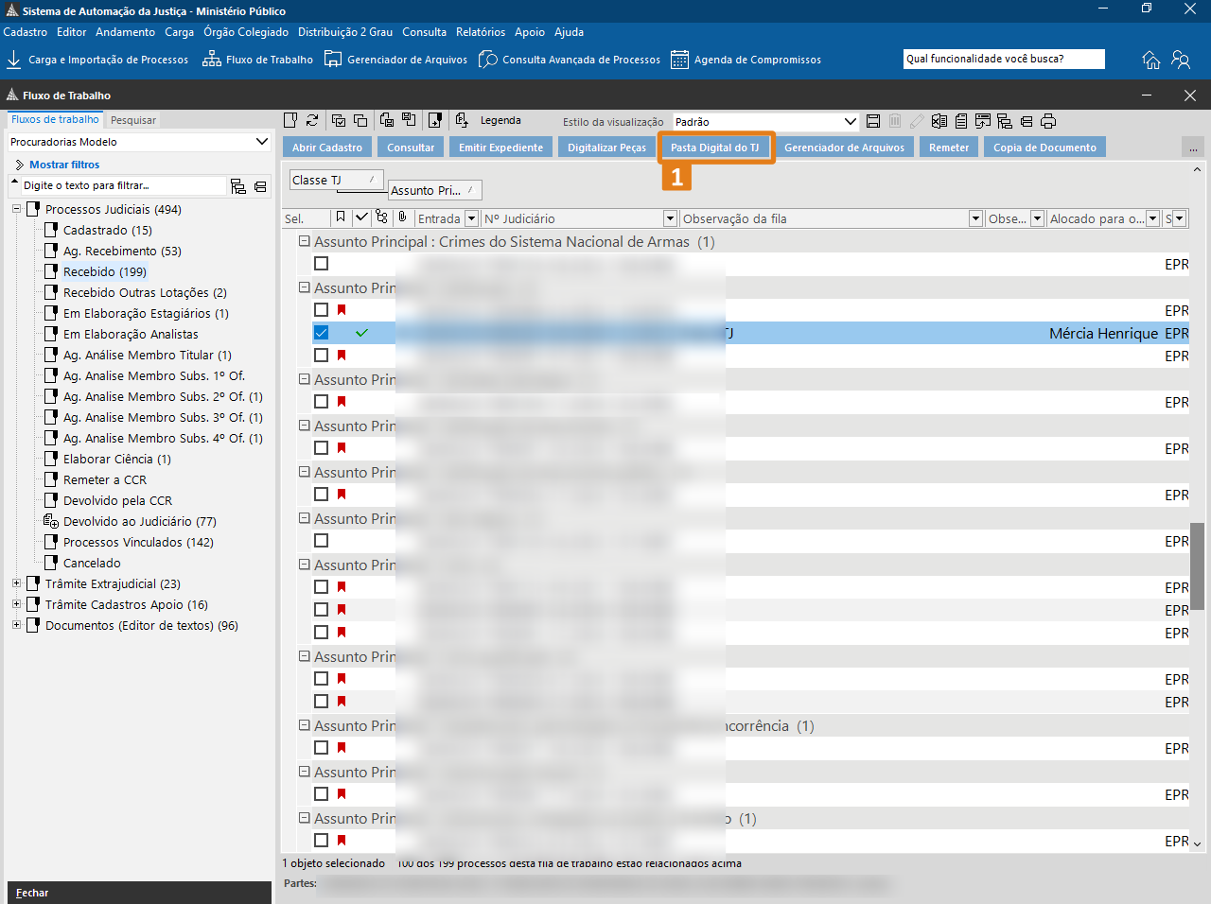The image size is (1211, 904).
Task: Click the Emitir Expediente button
Action: (501, 148)
